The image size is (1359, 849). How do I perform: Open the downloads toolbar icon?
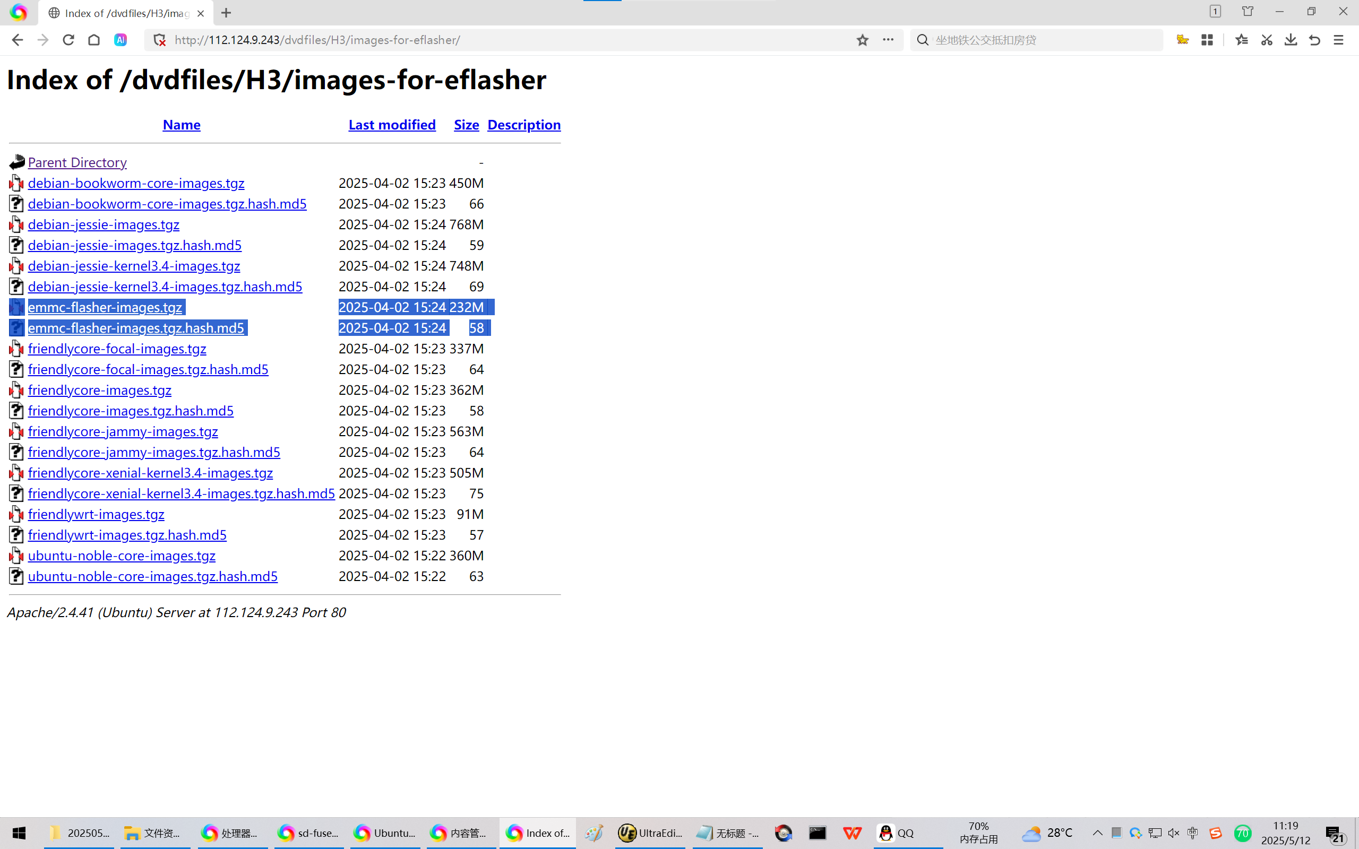click(x=1291, y=40)
